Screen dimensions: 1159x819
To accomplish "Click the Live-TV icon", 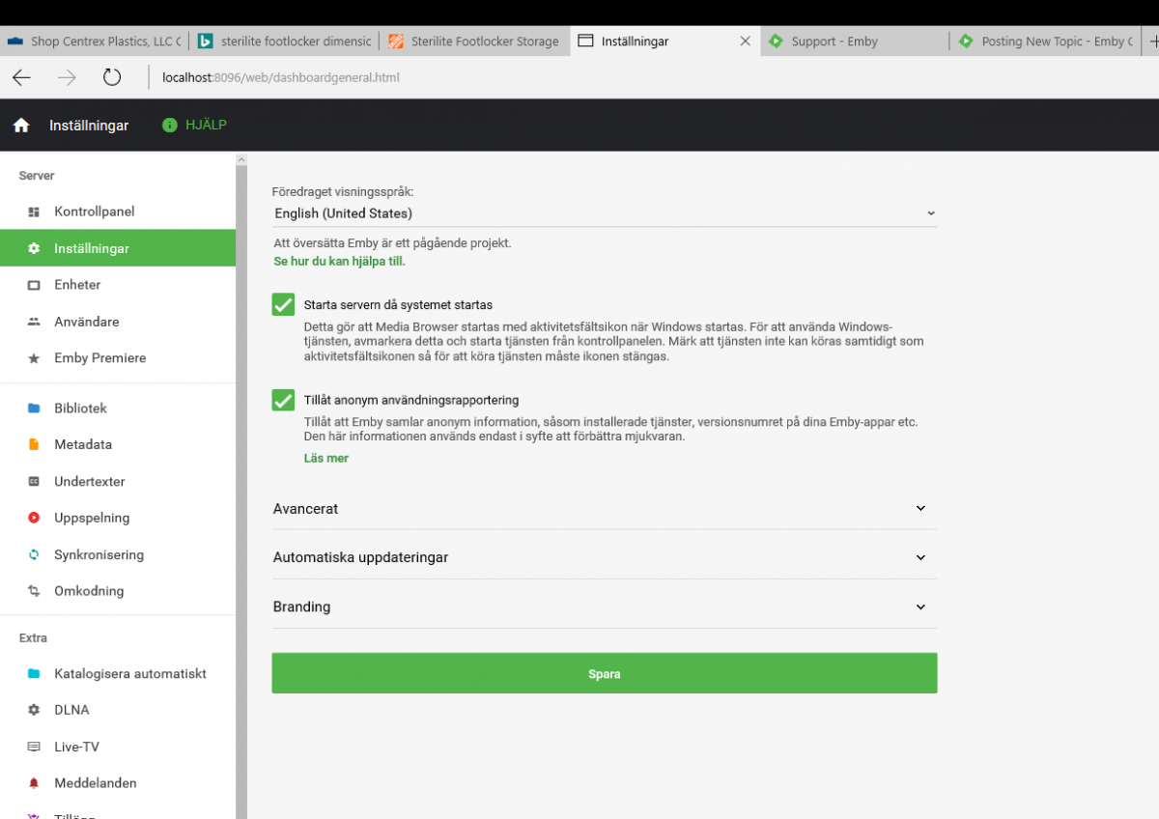I will click(34, 747).
